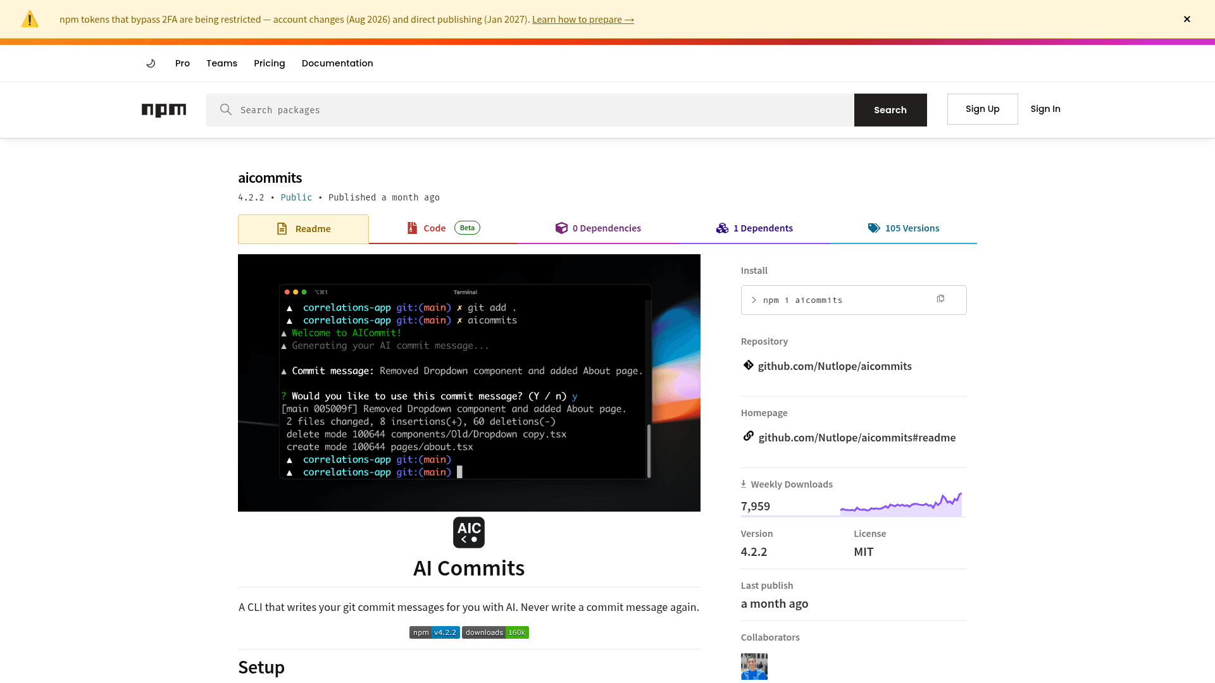Click the downloads 160k badge
This screenshot has height=683, width=1215.
(495, 632)
